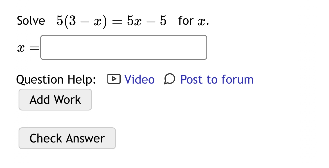The width and height of the screenshot is (329, 168).
Task: Open the work upload area via Add Work
Action: [x=55, y=99]
